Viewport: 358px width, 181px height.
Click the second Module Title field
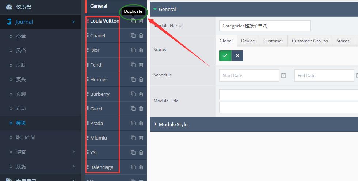coord(289,108)
